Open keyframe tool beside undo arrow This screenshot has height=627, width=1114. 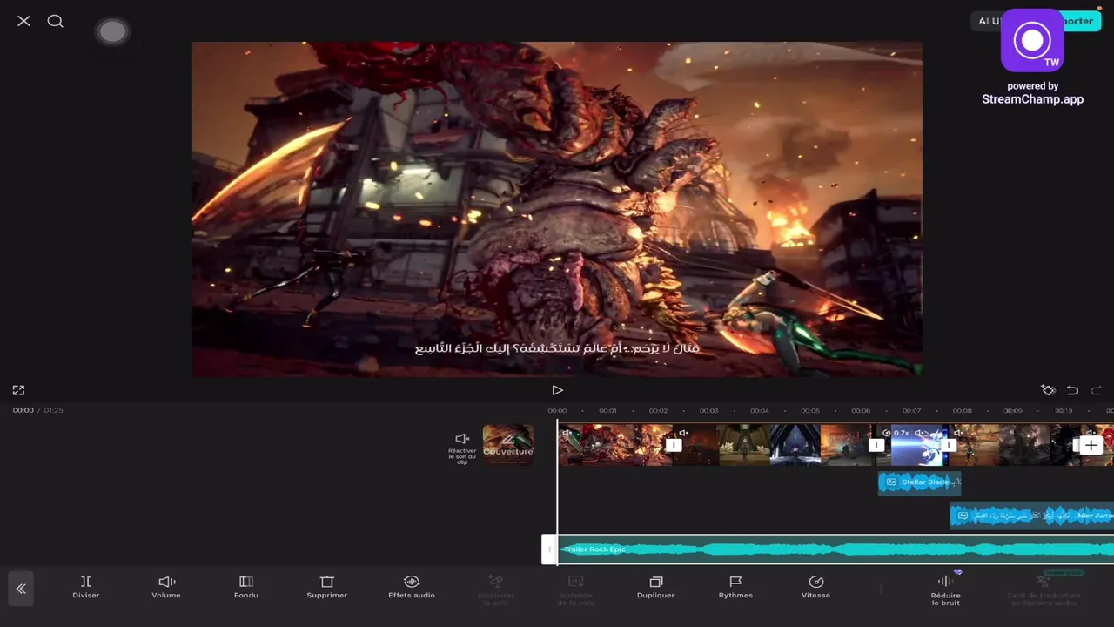point(1048,390)
